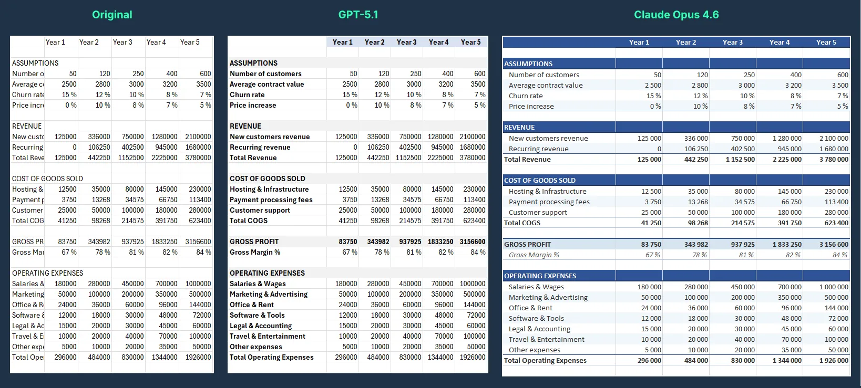Click "Number of customers" in GPT-5.1 table
The height and width of the screenshot is (388, 861).
pyautogui.click(x=265, y=74)
